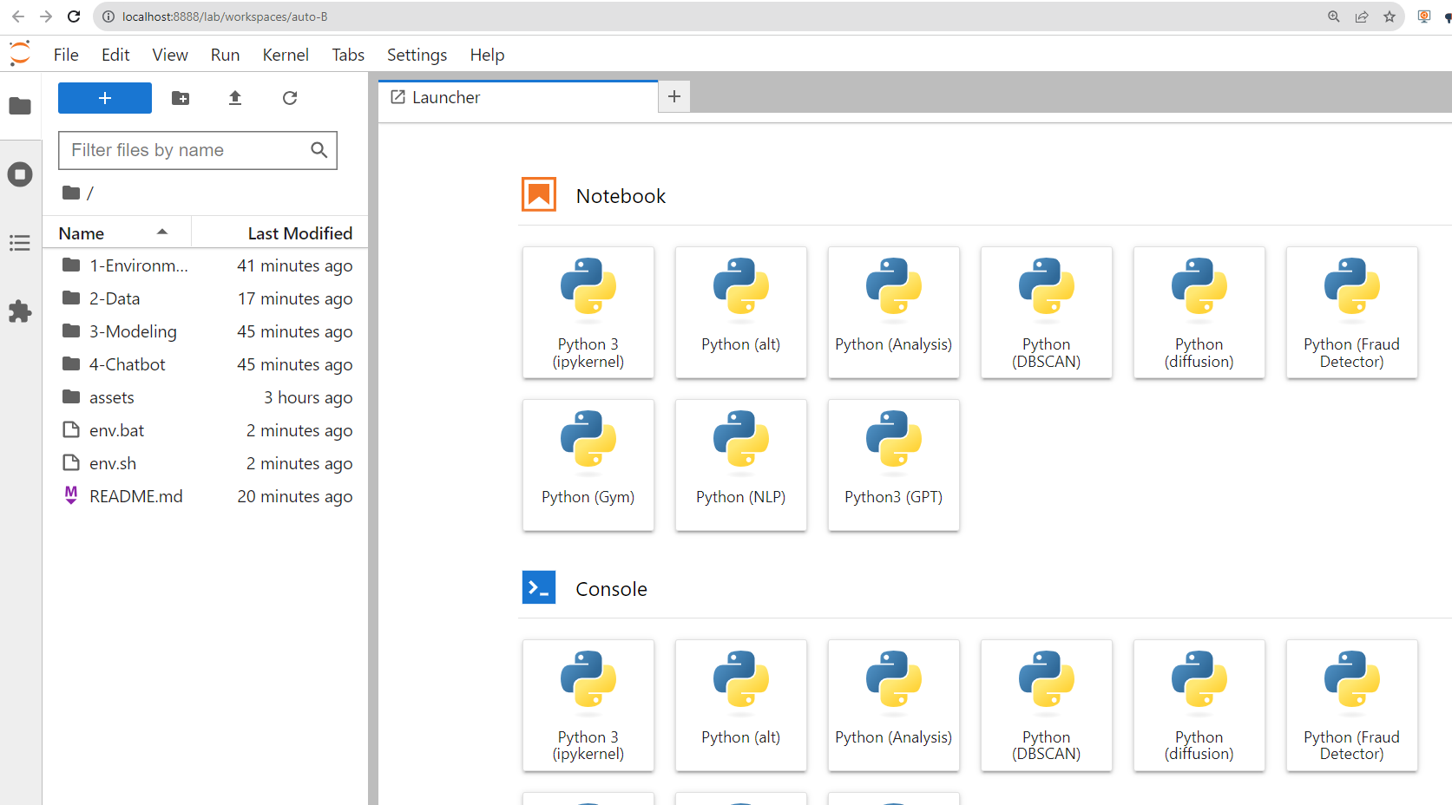Click the JupyterLab logo
This screenshot has width=1452, height=805.
(x=20, y=54)
